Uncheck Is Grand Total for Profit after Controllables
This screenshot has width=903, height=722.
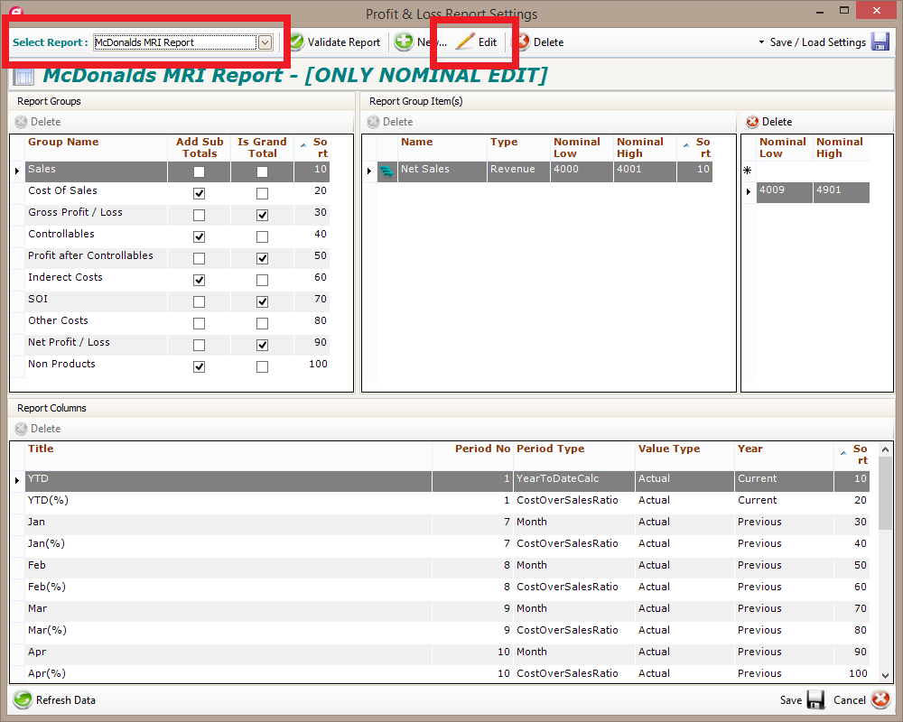pyautogui.click(x=262, y=258)
